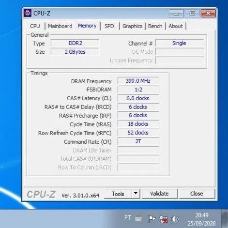Click the tRCD 6 clocks value
Screen dimensions: 228x228
138,107
